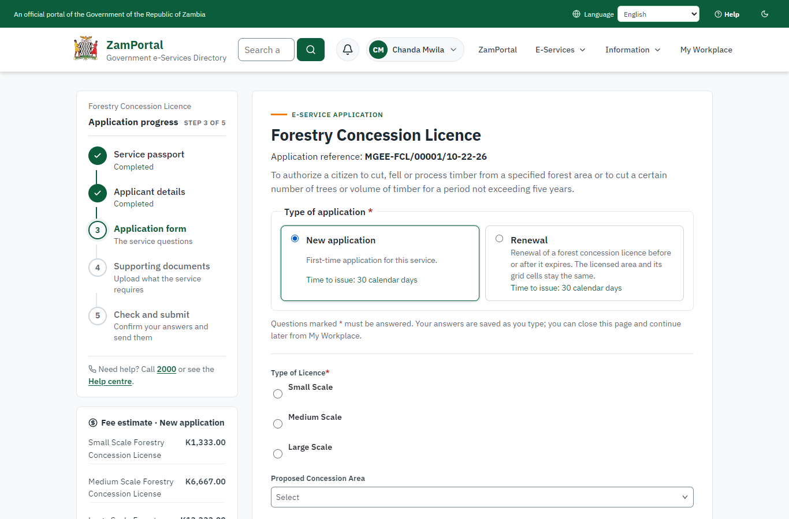Click the STEP 3 OF 5 label
789x519 pixels.
pyautogui.click(x=205, y=123)
